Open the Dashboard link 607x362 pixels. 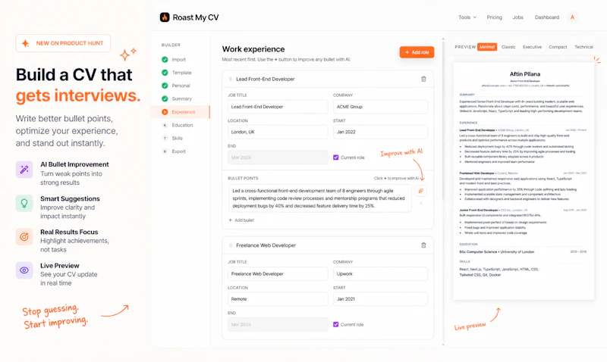click(546, 17)
